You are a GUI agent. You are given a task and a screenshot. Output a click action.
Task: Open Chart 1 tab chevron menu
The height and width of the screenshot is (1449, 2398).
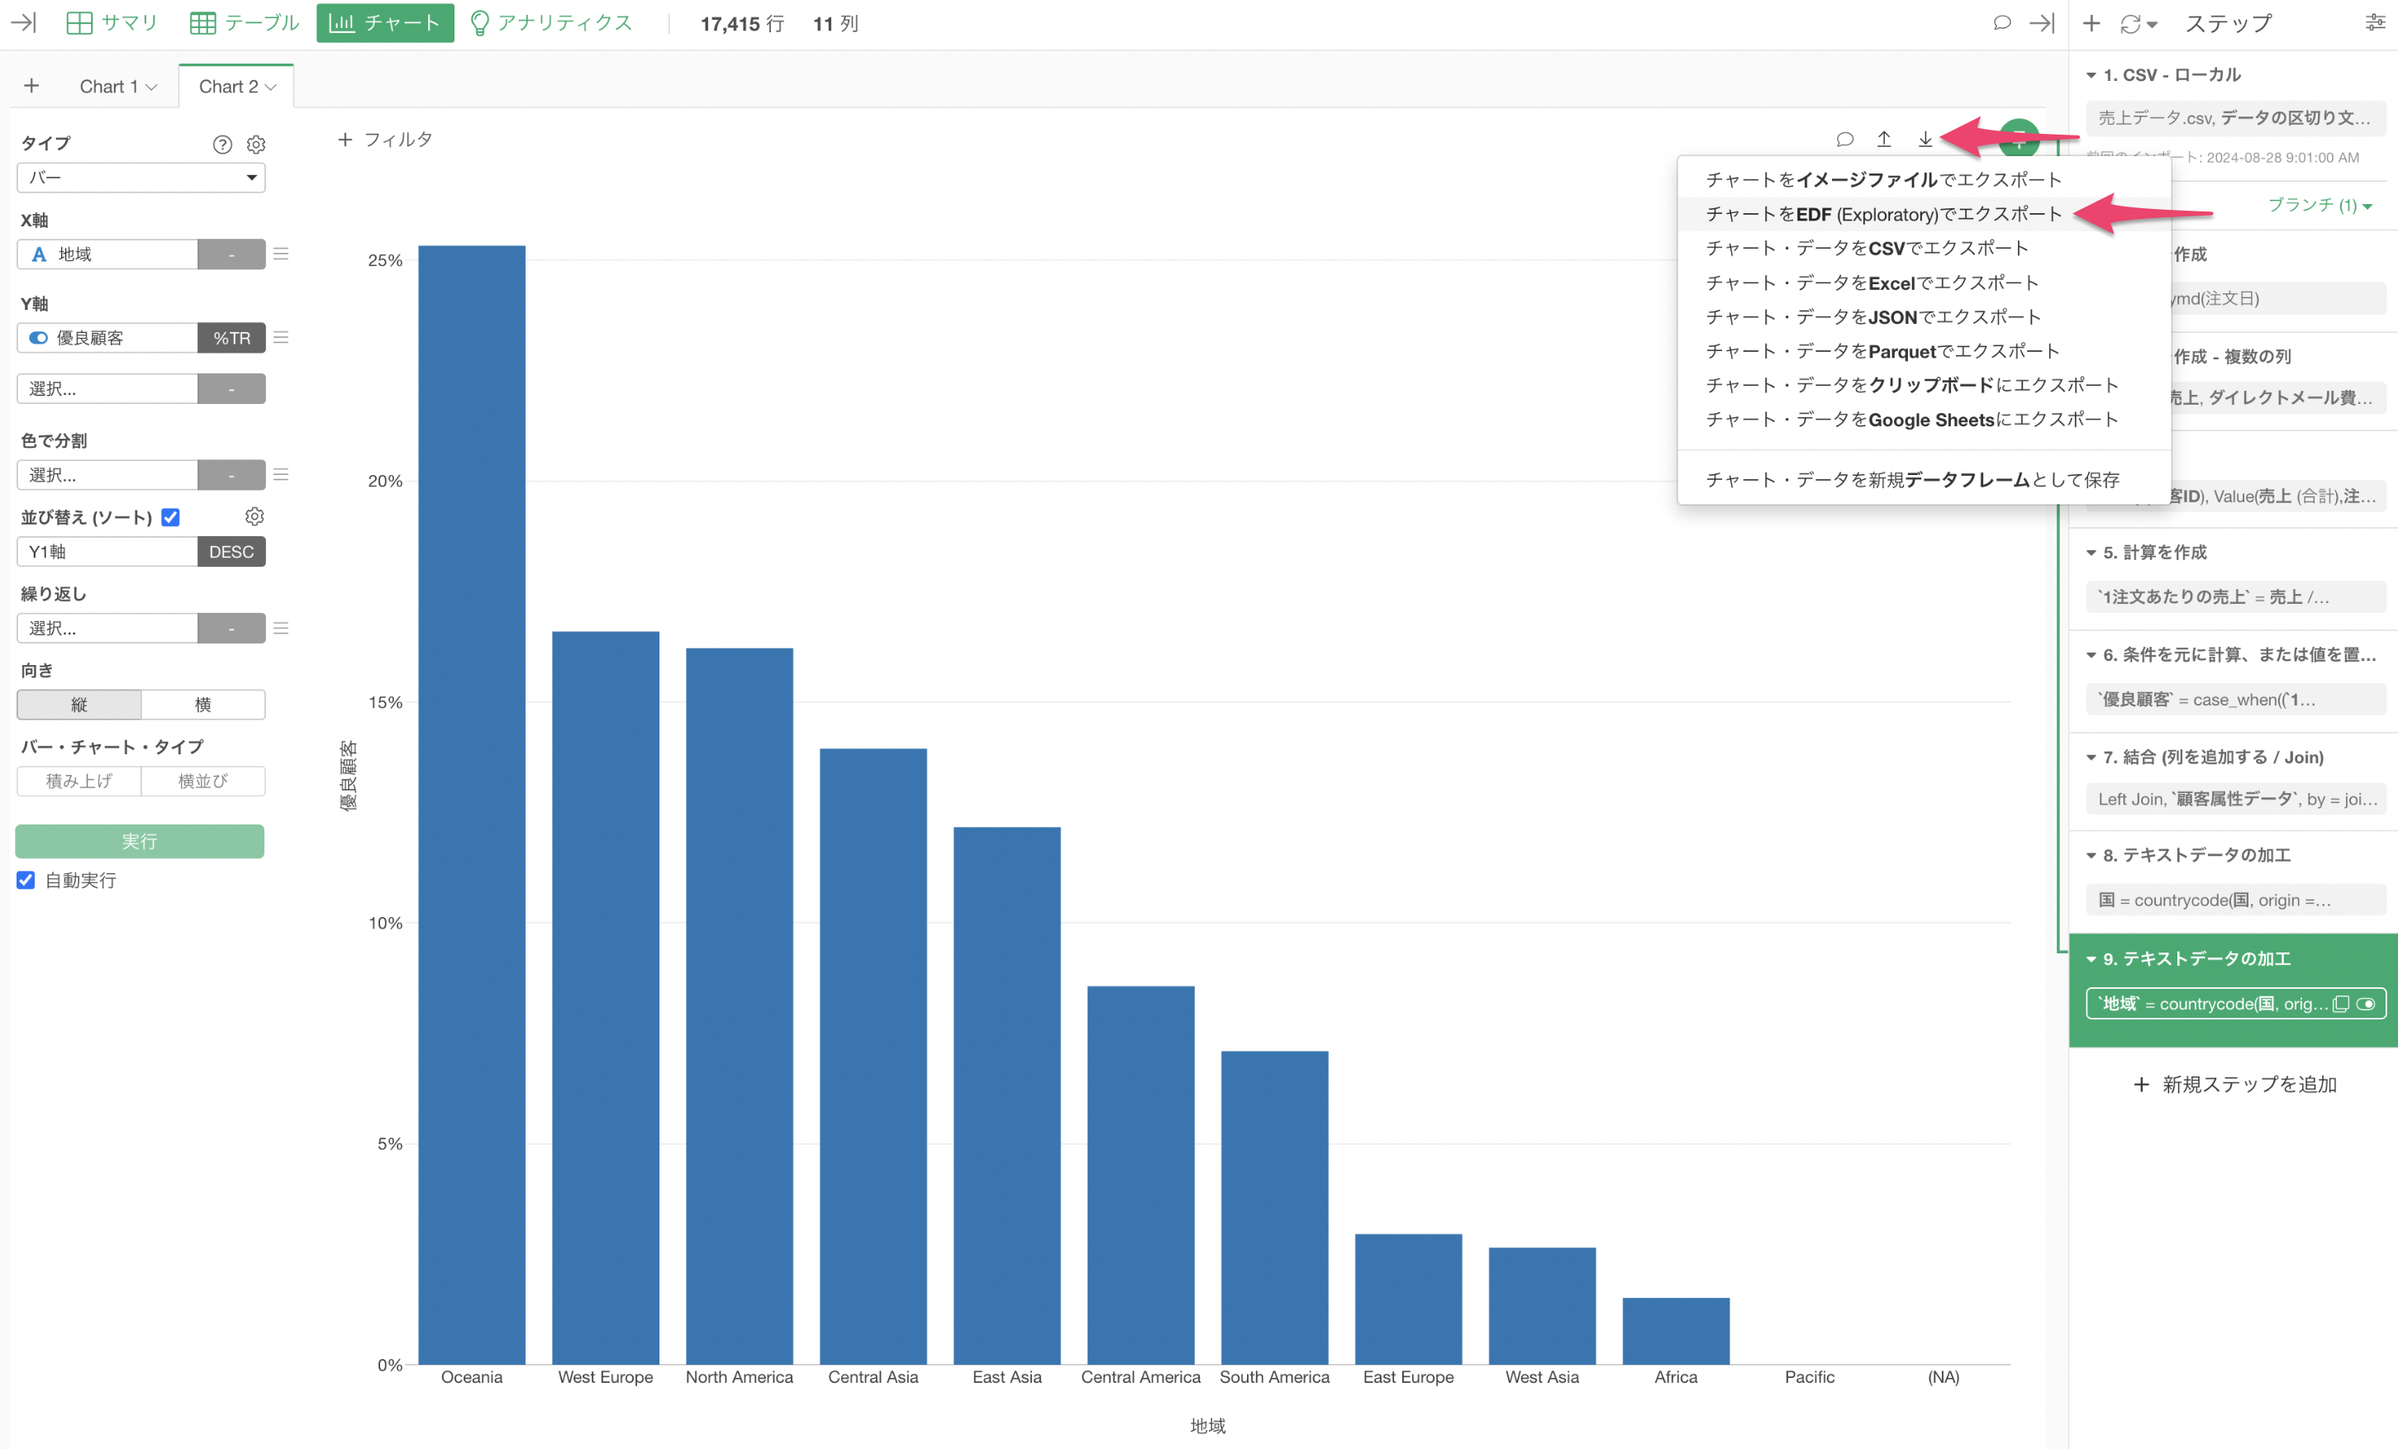[151, 87]
